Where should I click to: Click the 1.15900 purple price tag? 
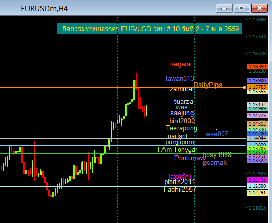point(257,81)
